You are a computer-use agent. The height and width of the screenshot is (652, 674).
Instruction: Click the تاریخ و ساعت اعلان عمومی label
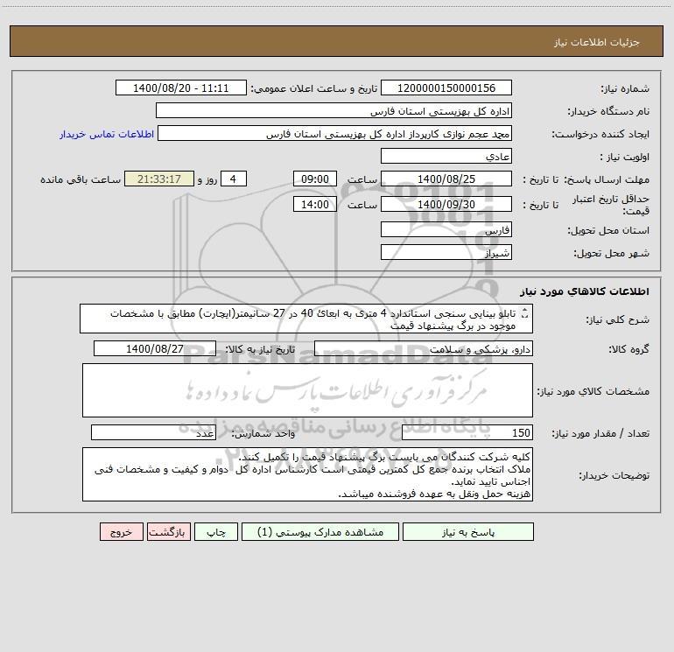(x=314, y=88)
